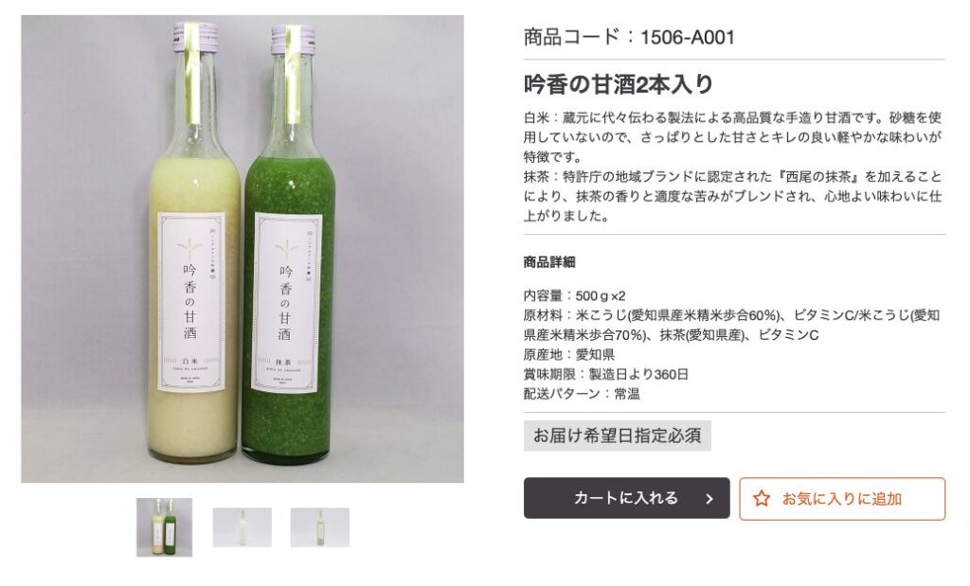Click the 賞味期限 製造日より360日 line
Image resolution: width=970 pixels, height=586 pixels.
click(605, 374)
